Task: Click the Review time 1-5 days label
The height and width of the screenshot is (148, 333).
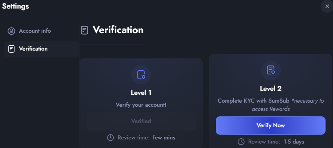Action: (x=276, y=142)
